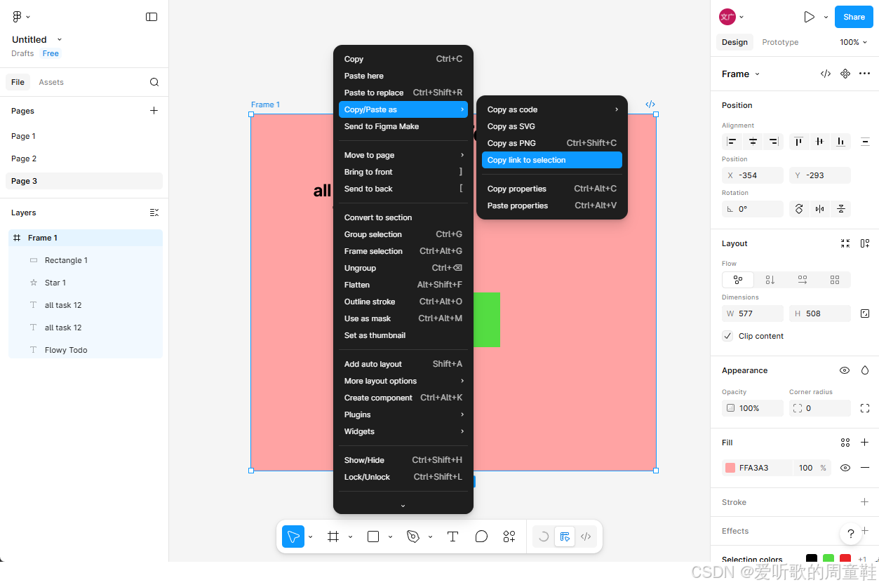Select horizontal flow layout option
Viewport: 879px width, 587px height.
pos(803,280)
